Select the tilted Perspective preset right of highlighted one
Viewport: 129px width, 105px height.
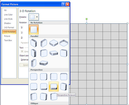pos(64,87)
